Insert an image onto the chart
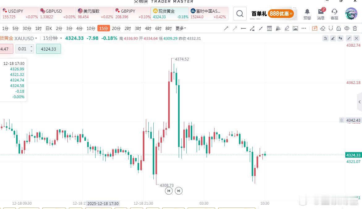 pos(295,28)
